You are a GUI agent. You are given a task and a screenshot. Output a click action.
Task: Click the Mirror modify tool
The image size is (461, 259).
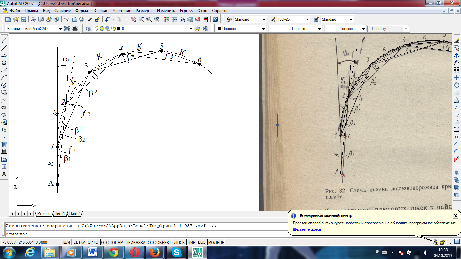pos(457,56)
